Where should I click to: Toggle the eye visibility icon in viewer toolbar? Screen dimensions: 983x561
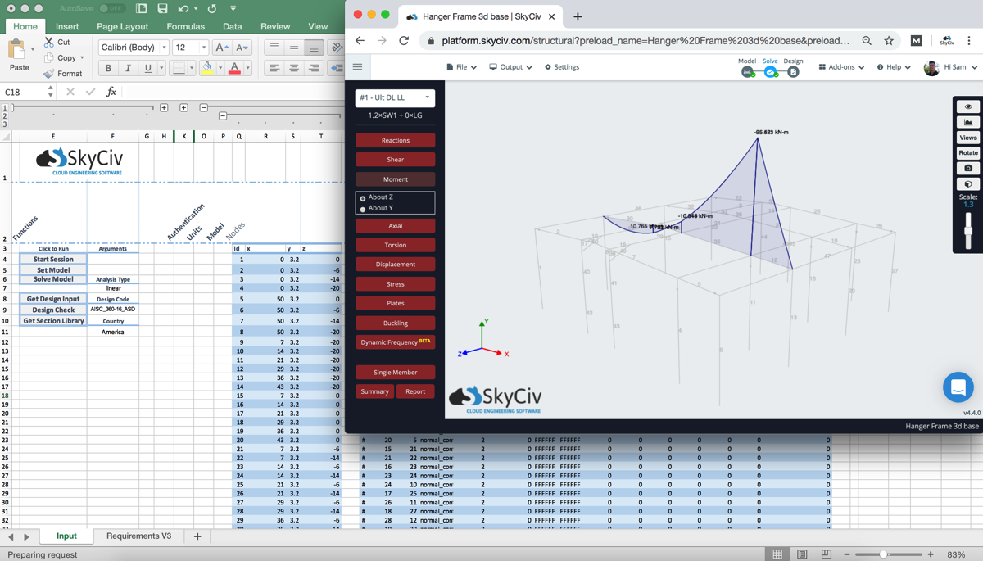tap(967, 106)
